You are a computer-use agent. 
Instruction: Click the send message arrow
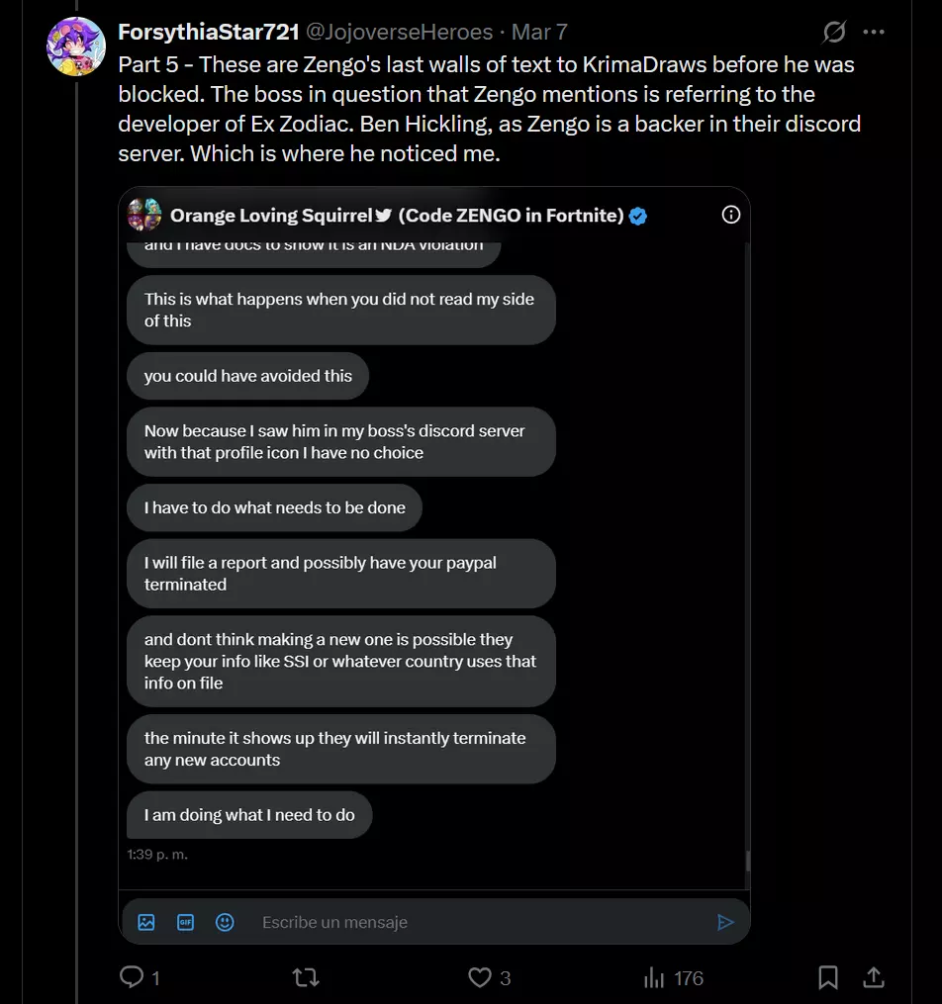tap(725, 922)
